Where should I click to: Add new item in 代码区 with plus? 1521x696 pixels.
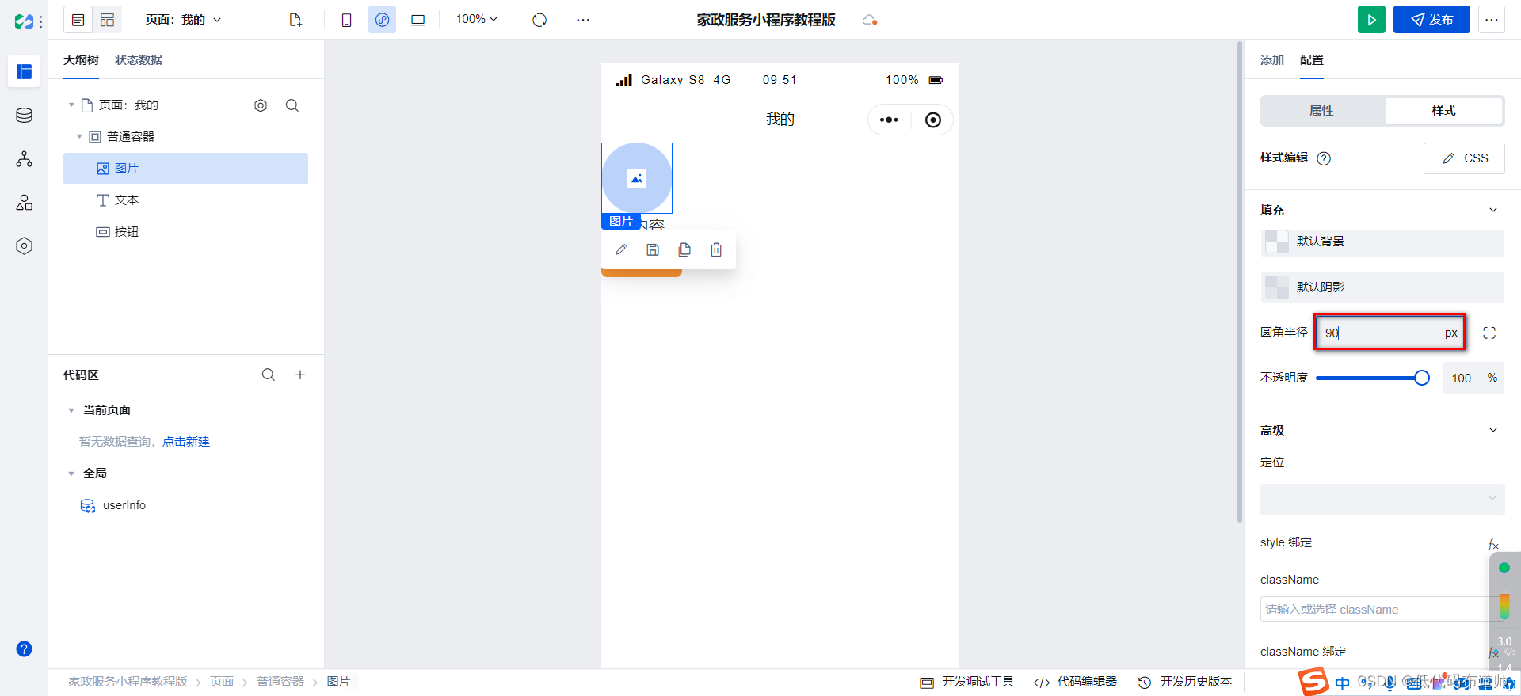tap(300, 375)
